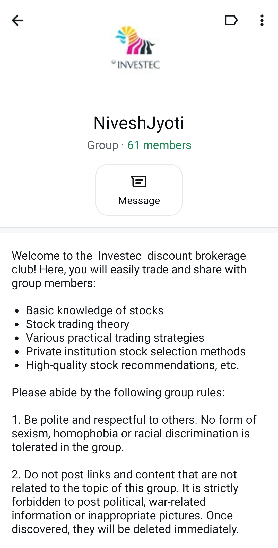Open the 61 members list
This screenshot has height=548, width=278.
coord(159,145)
